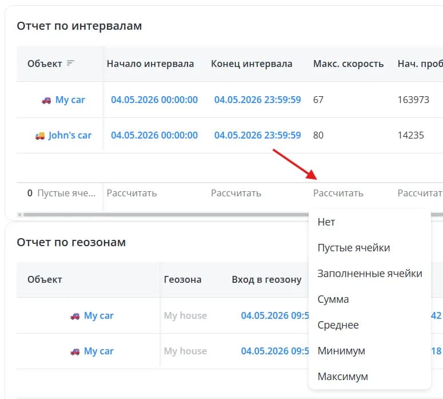Click Отчет по интервалам title
Screen dimensions: 443x399
pyautogui.click(x=79, y=26)
